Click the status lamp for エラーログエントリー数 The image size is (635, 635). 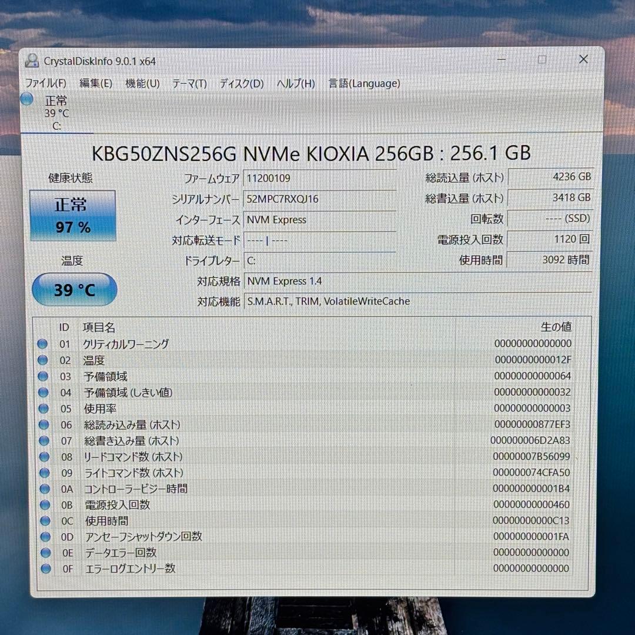(x=44, y=569)
